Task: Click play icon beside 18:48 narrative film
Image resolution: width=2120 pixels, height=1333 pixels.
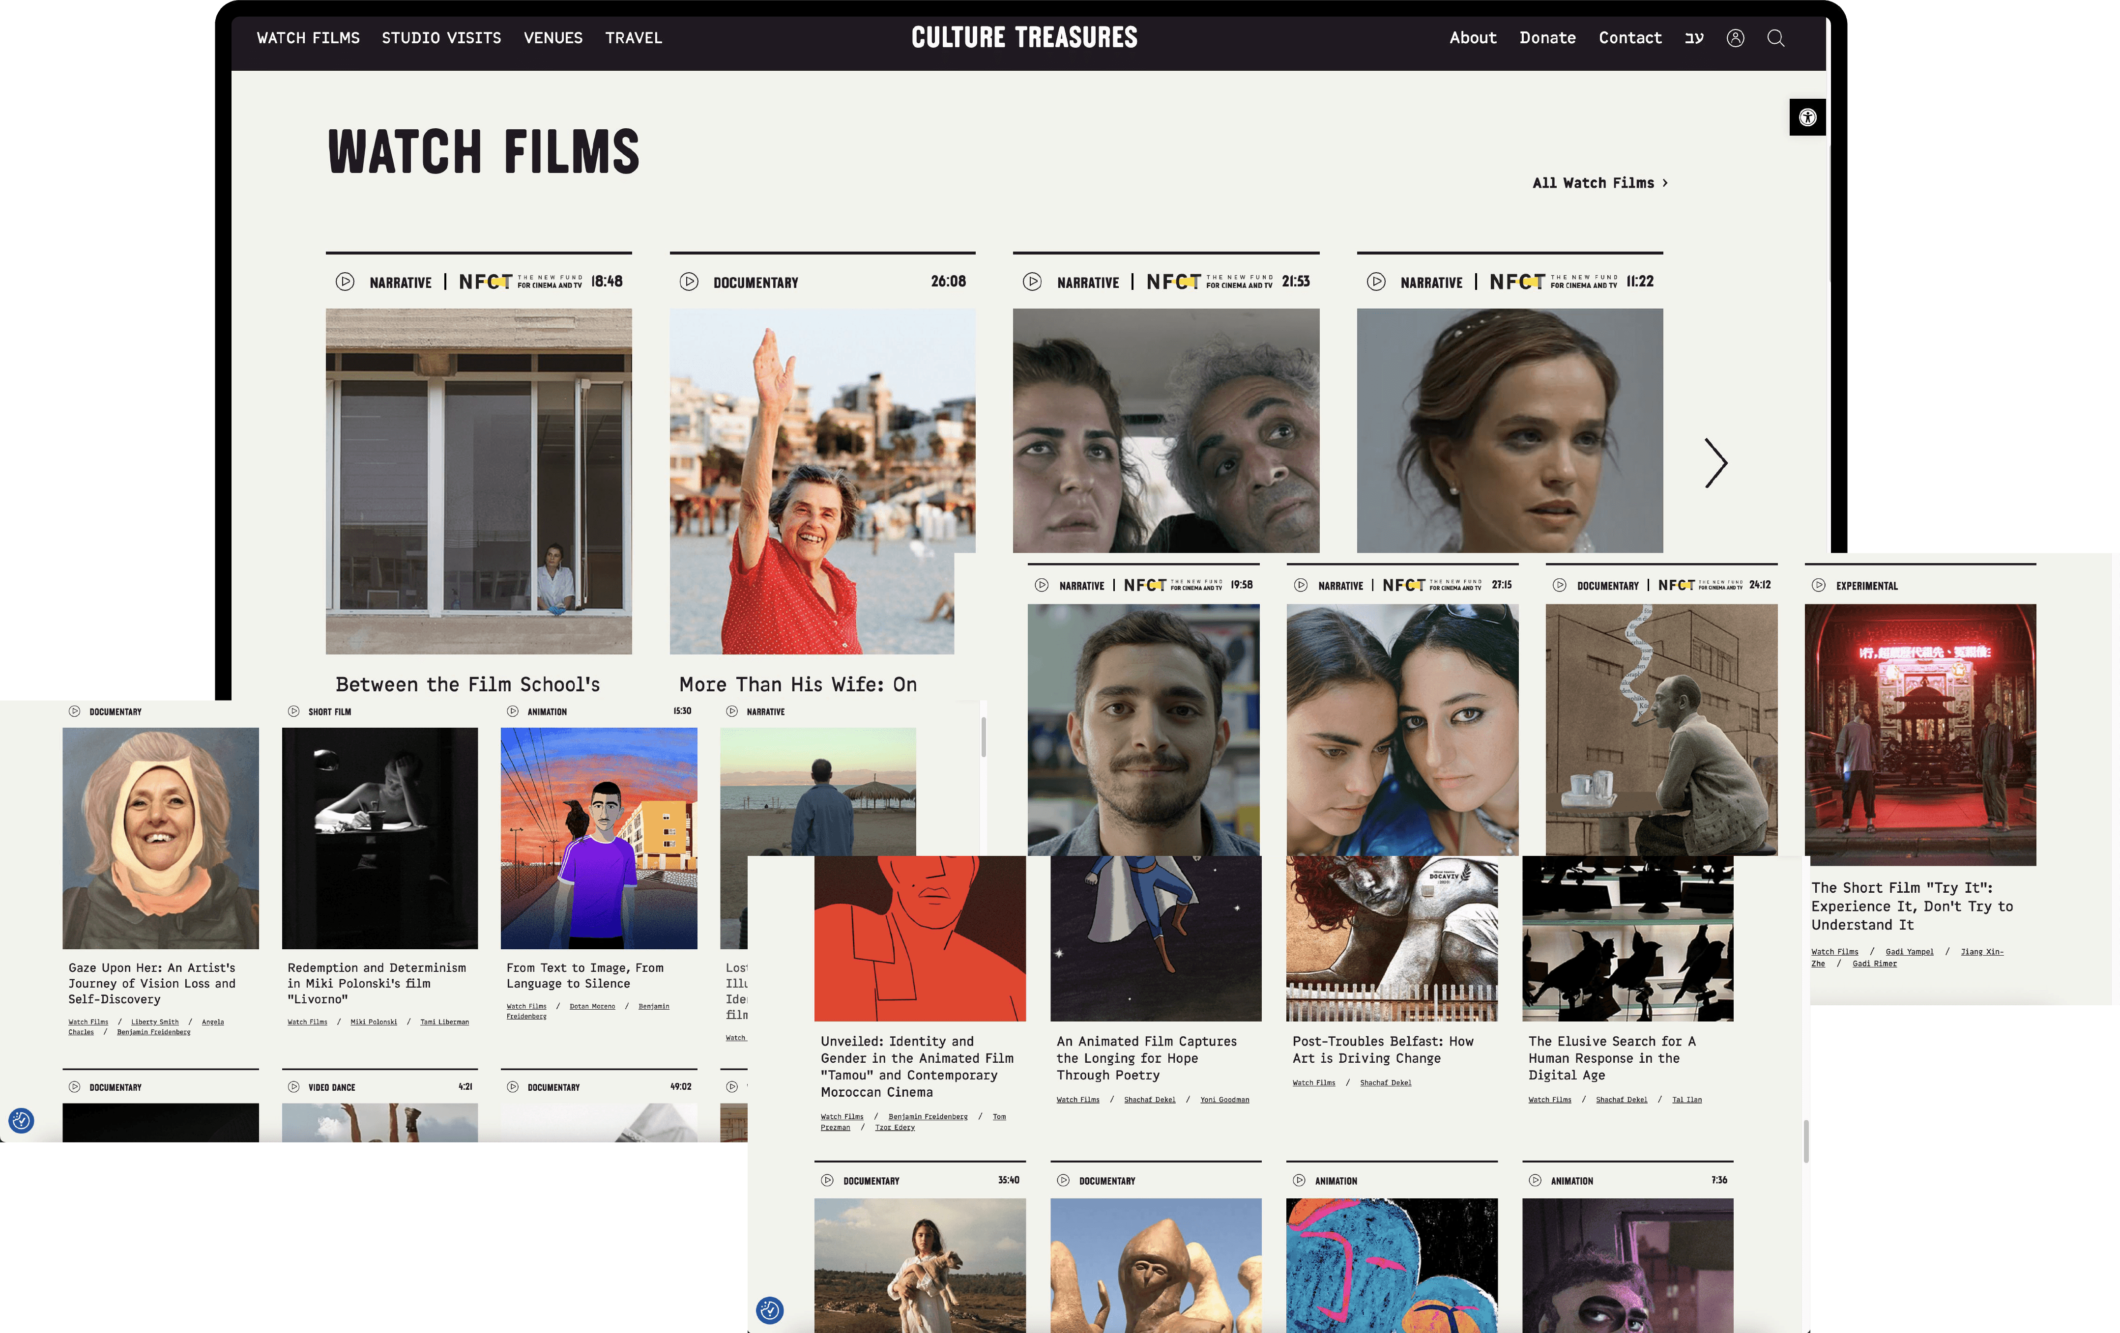Action: click(x=345, y=282)
